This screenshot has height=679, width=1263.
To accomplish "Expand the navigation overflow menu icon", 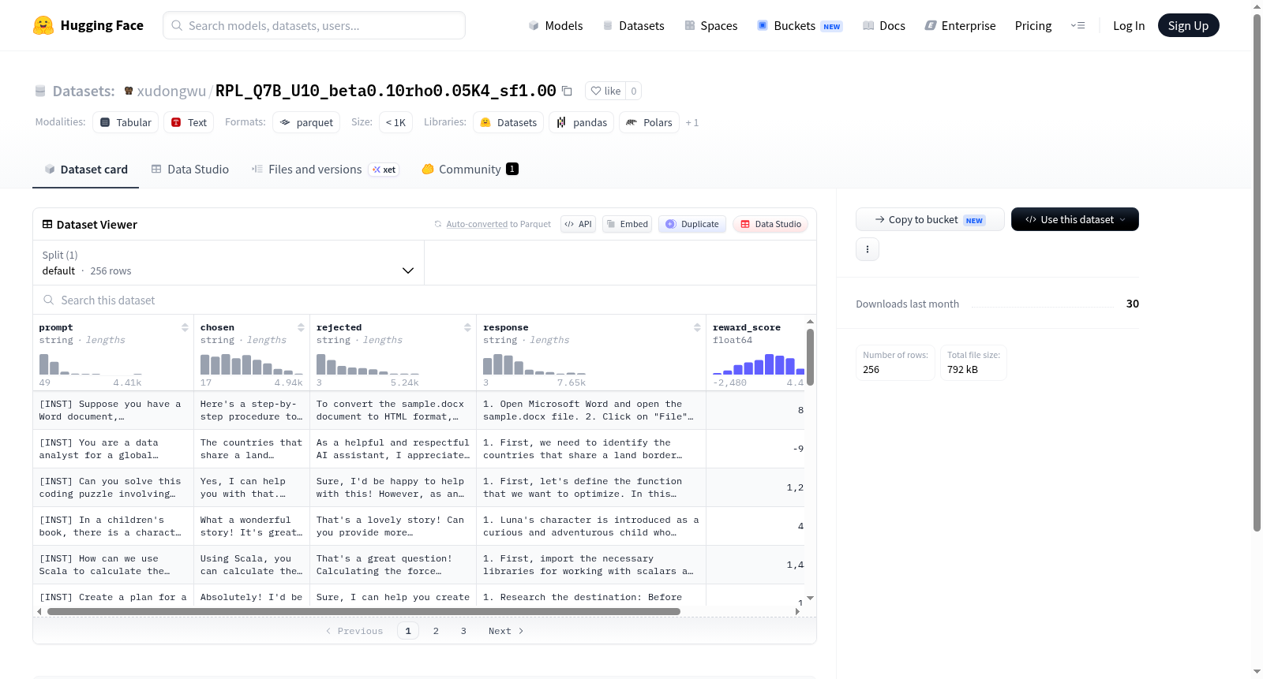I will 1077,26.
